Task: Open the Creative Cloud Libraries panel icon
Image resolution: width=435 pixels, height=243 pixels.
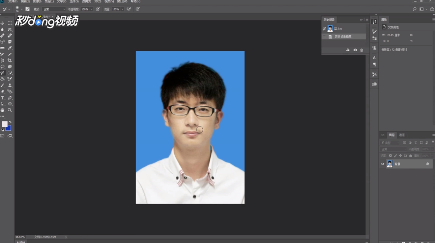Action: [374, 84]
